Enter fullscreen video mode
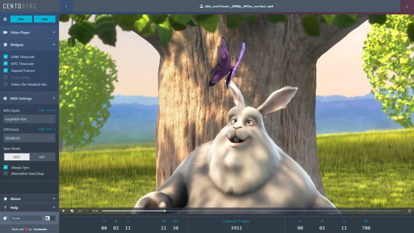414x233 pixels. click(x=409, y=211)
